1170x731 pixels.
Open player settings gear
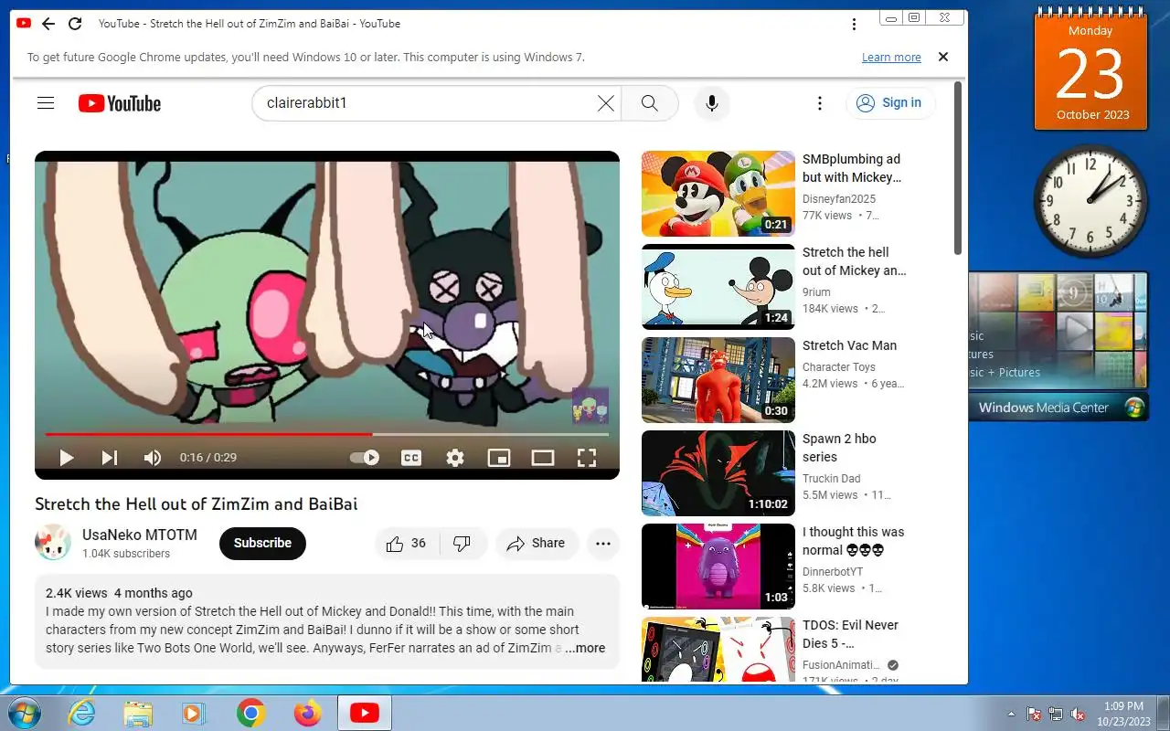(455, 458)
